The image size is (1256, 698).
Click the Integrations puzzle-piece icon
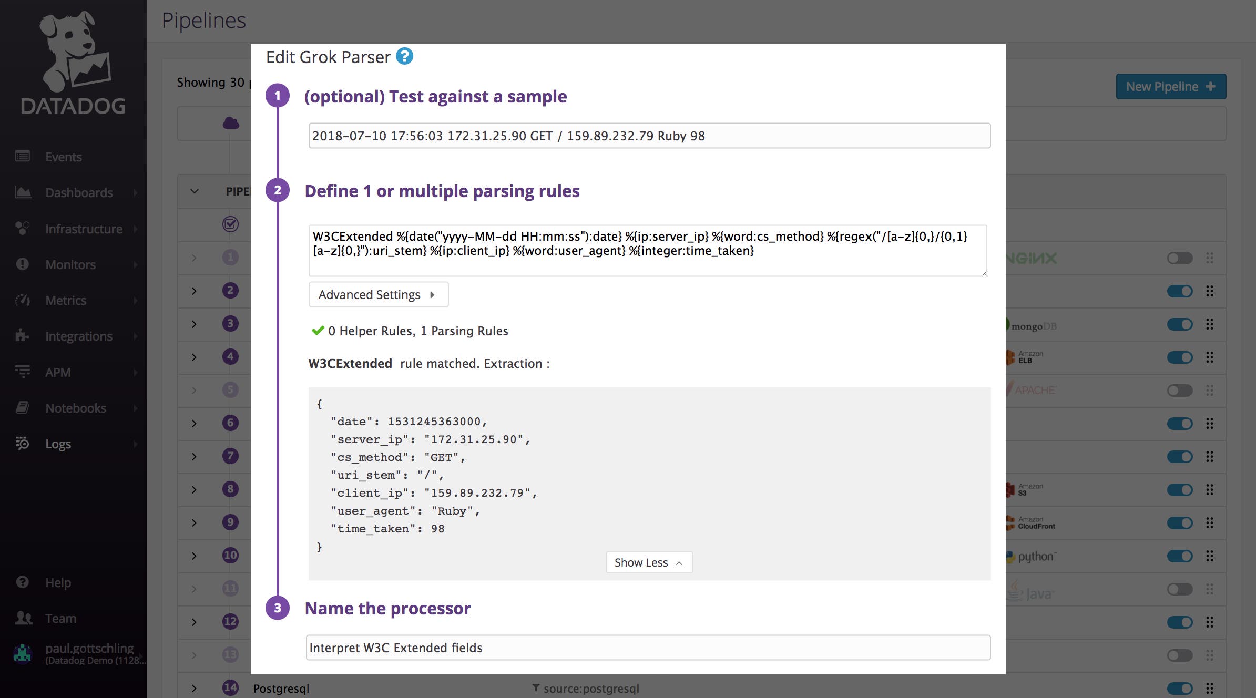point(22,336)
